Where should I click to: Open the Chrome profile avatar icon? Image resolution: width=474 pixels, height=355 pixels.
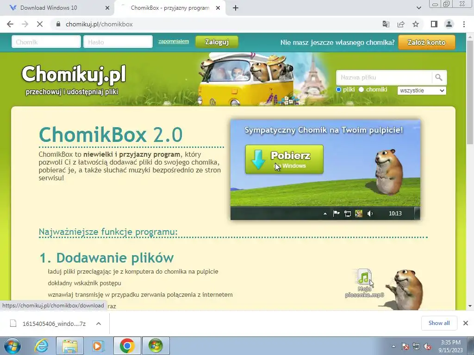(449, 24)
